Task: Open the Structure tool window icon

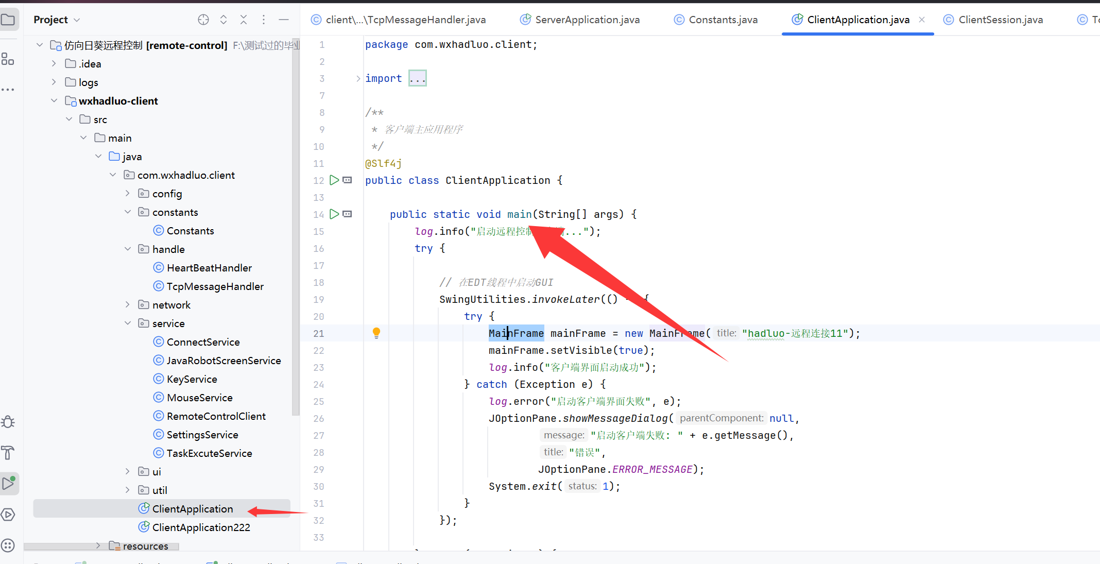Action: pos(8,59)
